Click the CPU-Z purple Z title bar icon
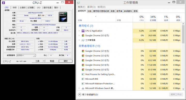This screenshot has height=100, width=186. (x=3, y=3)
